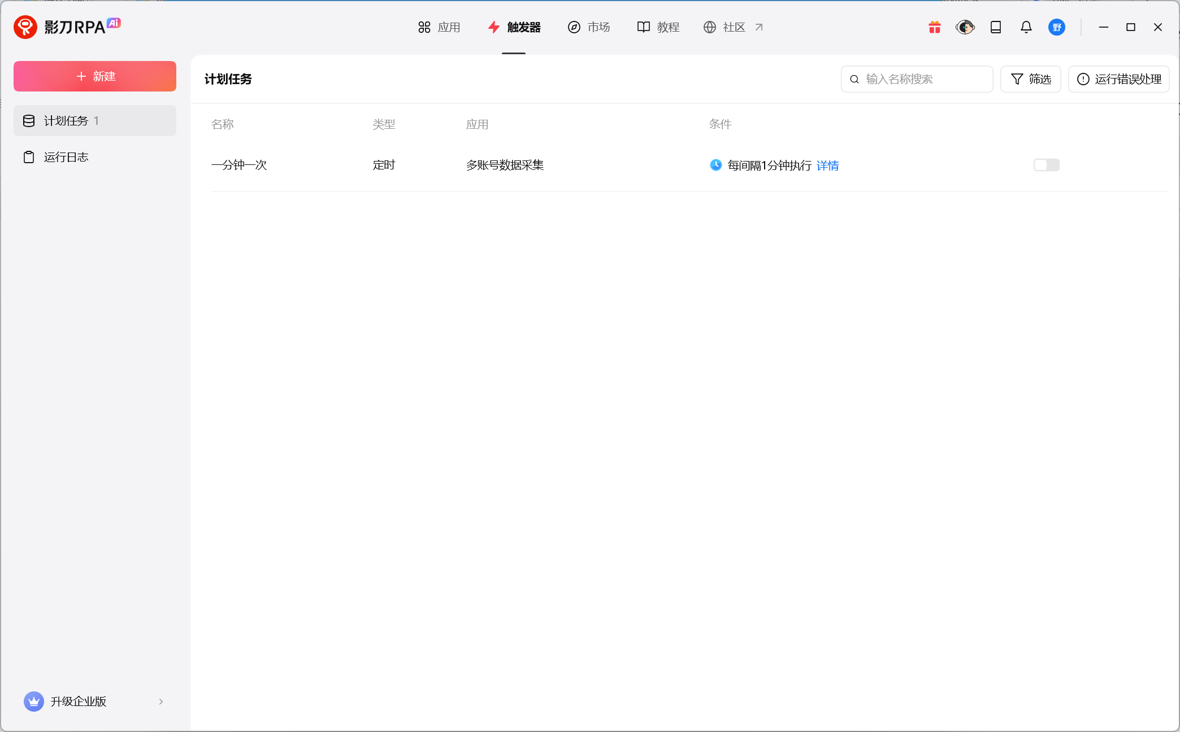Open 详情 link for task condition
The width and height of the screenshot is (1180, 732).
(x=827, y=165)
